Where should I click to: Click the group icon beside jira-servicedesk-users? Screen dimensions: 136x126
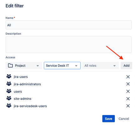click(x=9, y=105)
